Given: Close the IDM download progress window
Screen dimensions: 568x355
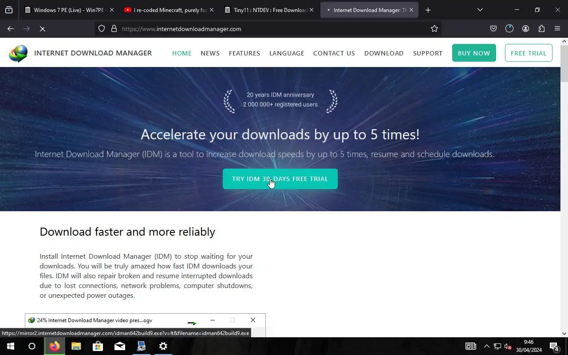Looking at the screenshot, I should pos(253,320).
